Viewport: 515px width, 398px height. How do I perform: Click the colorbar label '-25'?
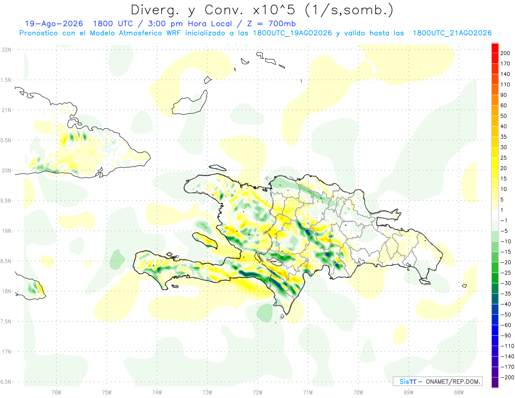coord(505,273)
